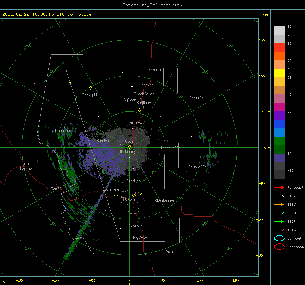Pick the red 60–65 dBZ swatch
The height and width of the screenshot is (285, 305).
point(279,48)
